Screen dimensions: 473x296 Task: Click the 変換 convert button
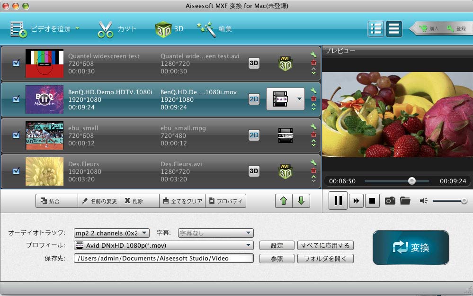411,247
